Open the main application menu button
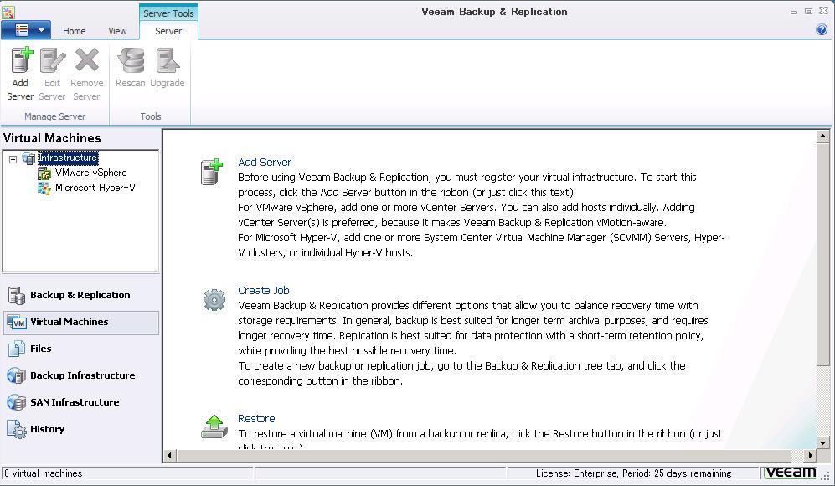 point(26,30)
